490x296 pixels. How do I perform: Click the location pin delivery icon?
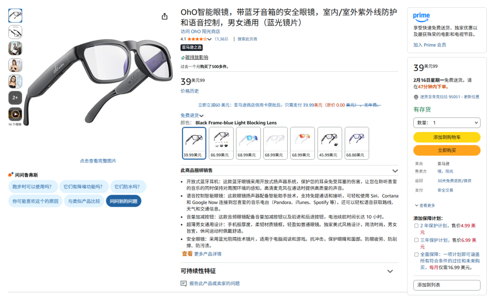tap(416, 97)
